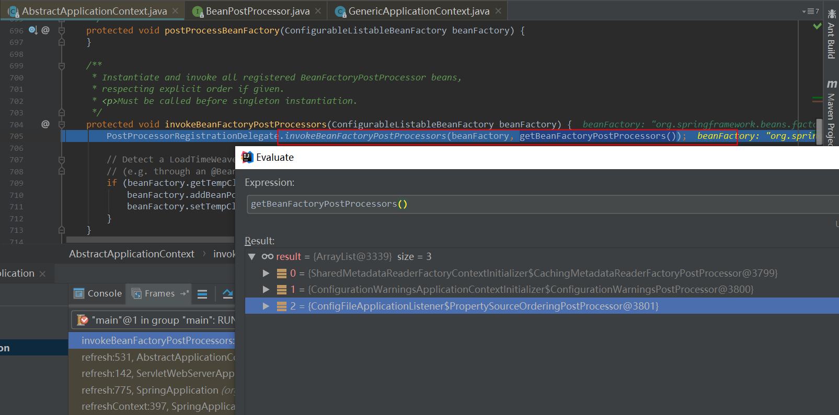Click getBeanFactoryPostProcessors() call on line 705
The image size is (839, 415).
click(598, 136)
